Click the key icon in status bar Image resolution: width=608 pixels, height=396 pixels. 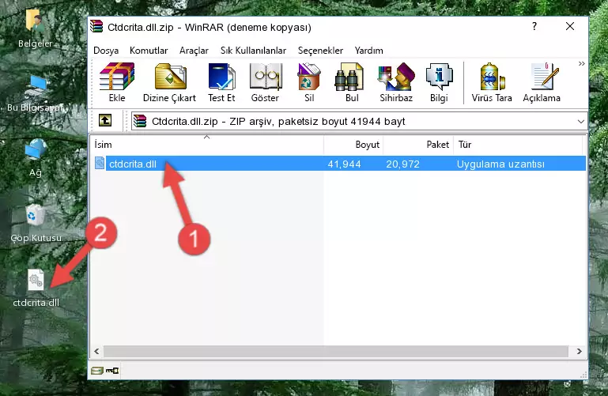[x=112, y=371]
